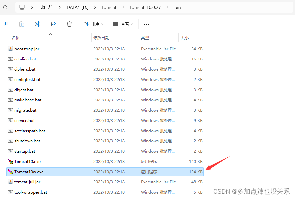This screenshot has height=198, width=295.
Task: Click the delete trash can icon
Action: tap(69, 24)
